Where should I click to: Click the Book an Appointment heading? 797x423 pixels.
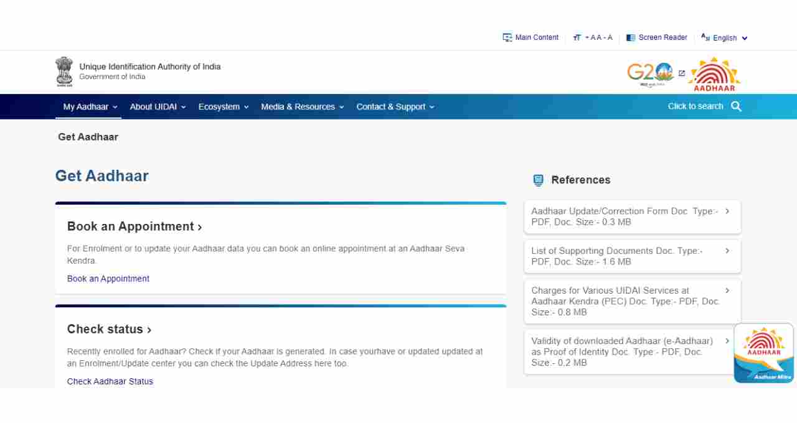[134, 226]
